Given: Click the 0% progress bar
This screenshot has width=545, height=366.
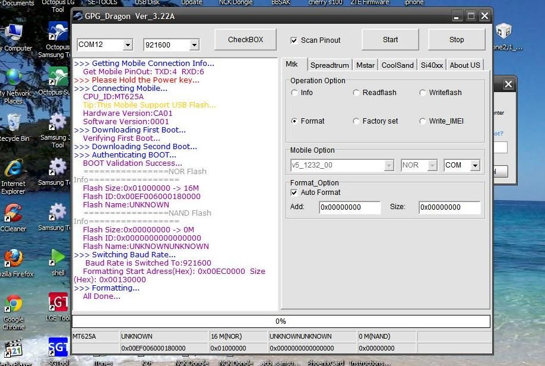Looking at the screenshot, I should point(281,321).
